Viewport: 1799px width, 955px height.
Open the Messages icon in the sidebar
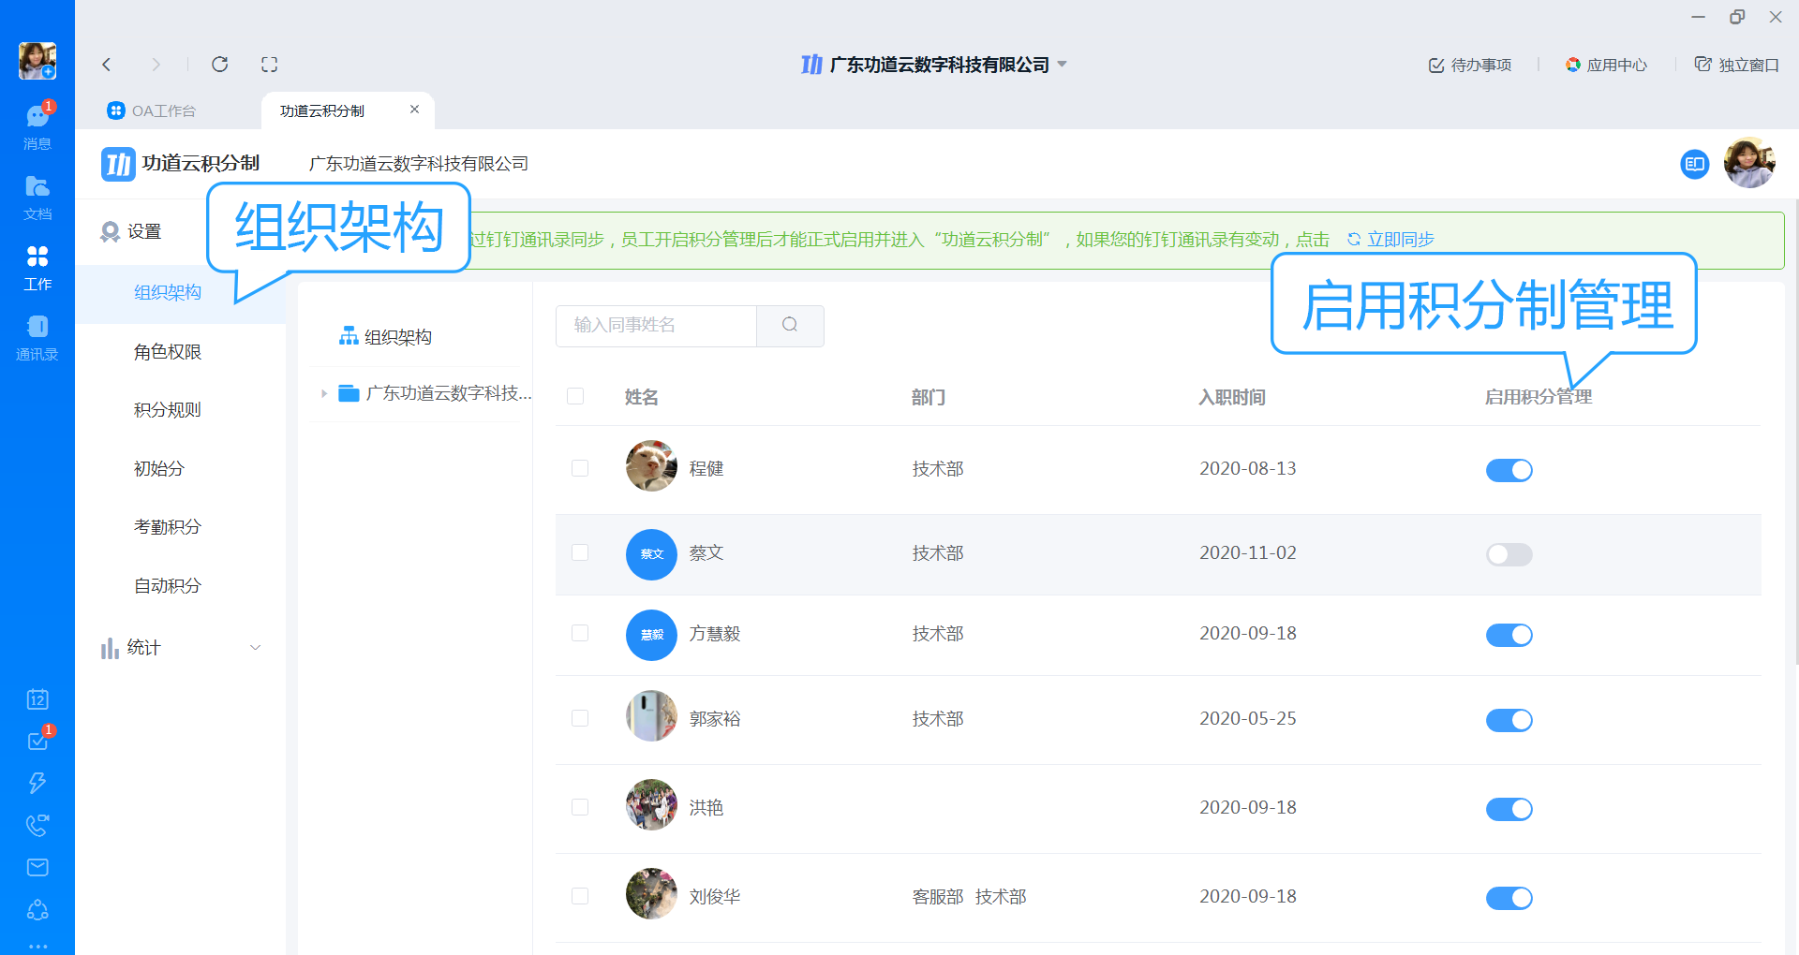(37, 118)
